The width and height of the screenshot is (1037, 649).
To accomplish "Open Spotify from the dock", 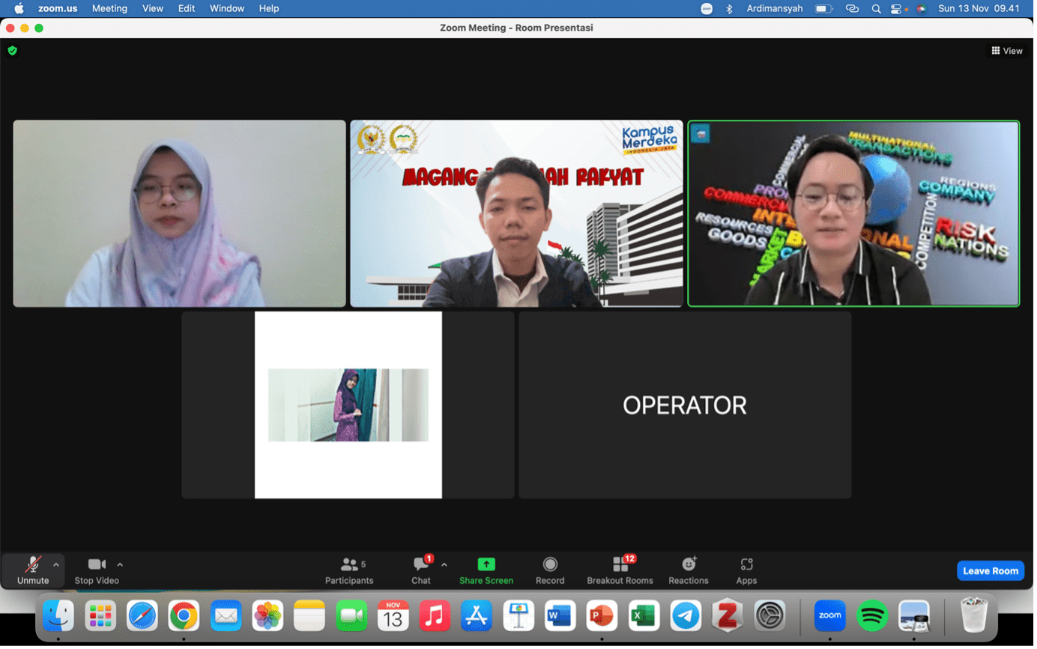I will tap(871, 616).
